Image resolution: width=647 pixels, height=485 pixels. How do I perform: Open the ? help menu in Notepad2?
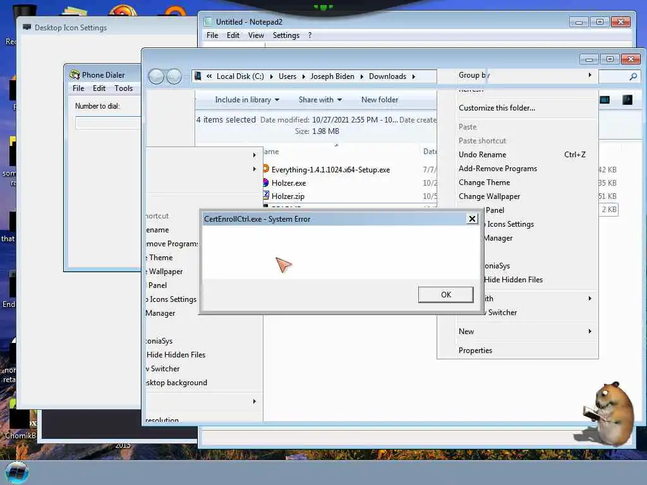point(310,35)
